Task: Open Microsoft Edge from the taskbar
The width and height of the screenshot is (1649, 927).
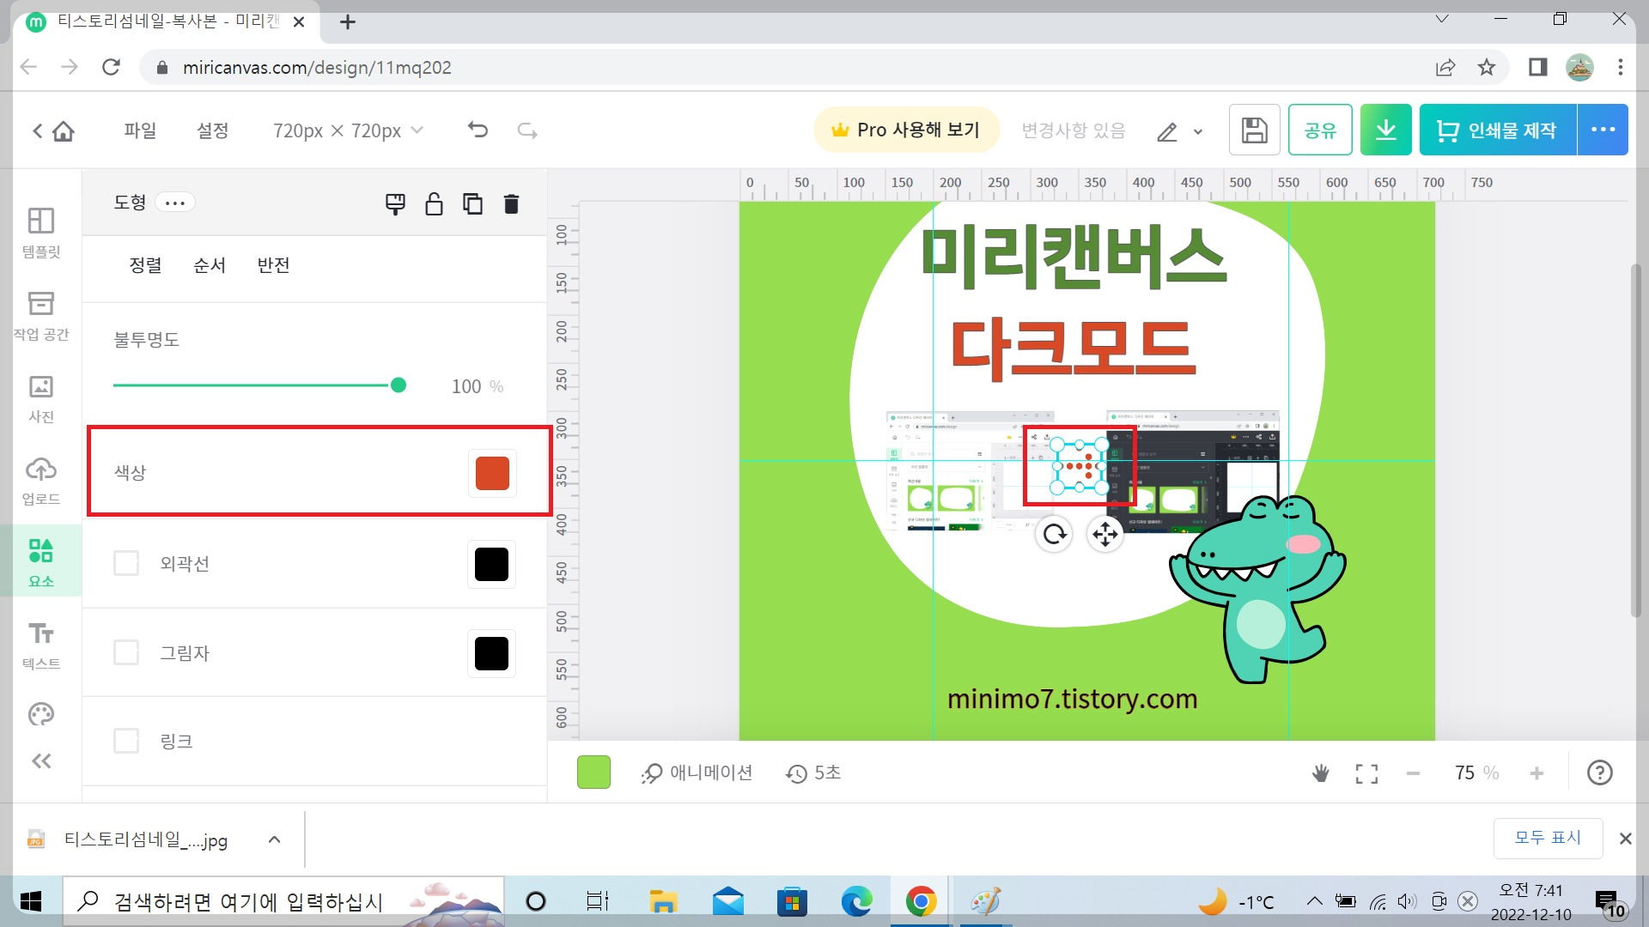Action: [856, 901]
